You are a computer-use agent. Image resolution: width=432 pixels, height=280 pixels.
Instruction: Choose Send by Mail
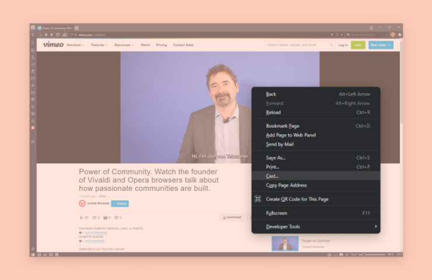click(x=316, y=144)
